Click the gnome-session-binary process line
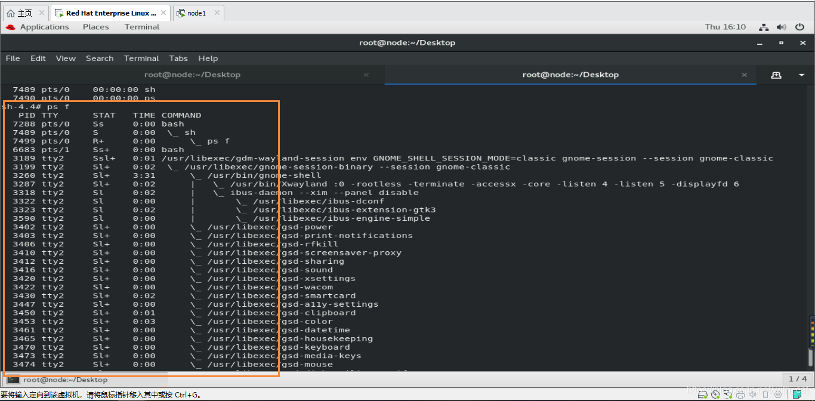815x401 pixels. [x=261, y=166]
